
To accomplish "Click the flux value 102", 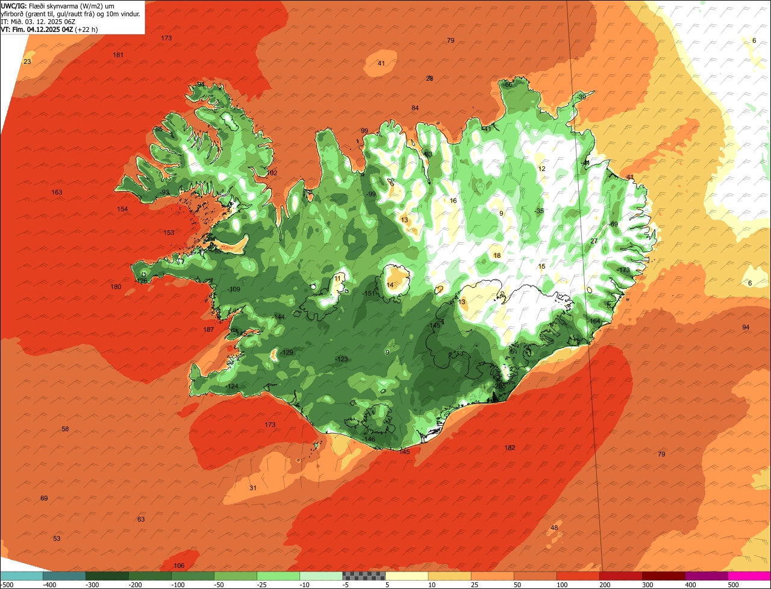I will (272, 173).
